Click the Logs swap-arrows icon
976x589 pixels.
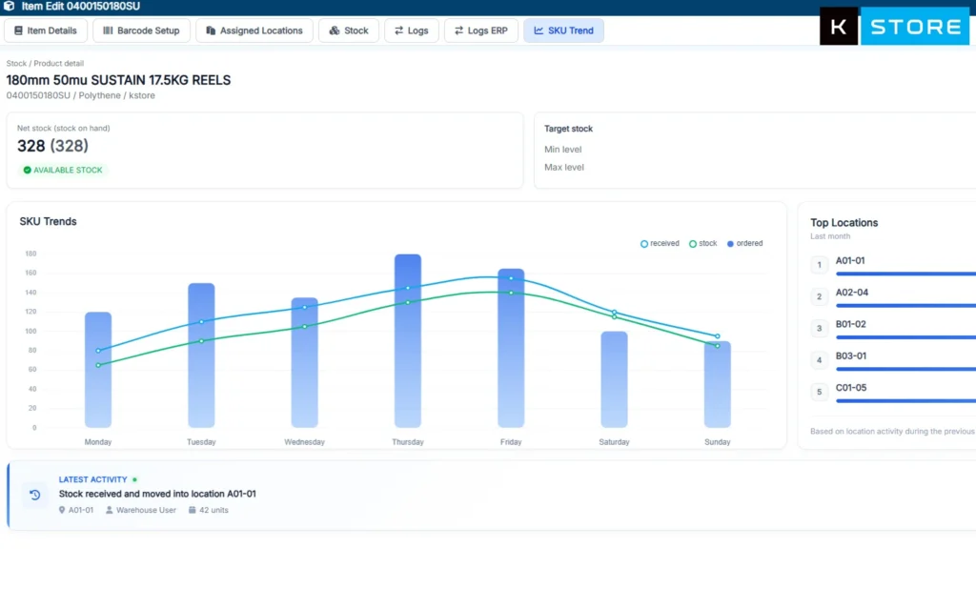pyautogui.click(x=399, y=30)
